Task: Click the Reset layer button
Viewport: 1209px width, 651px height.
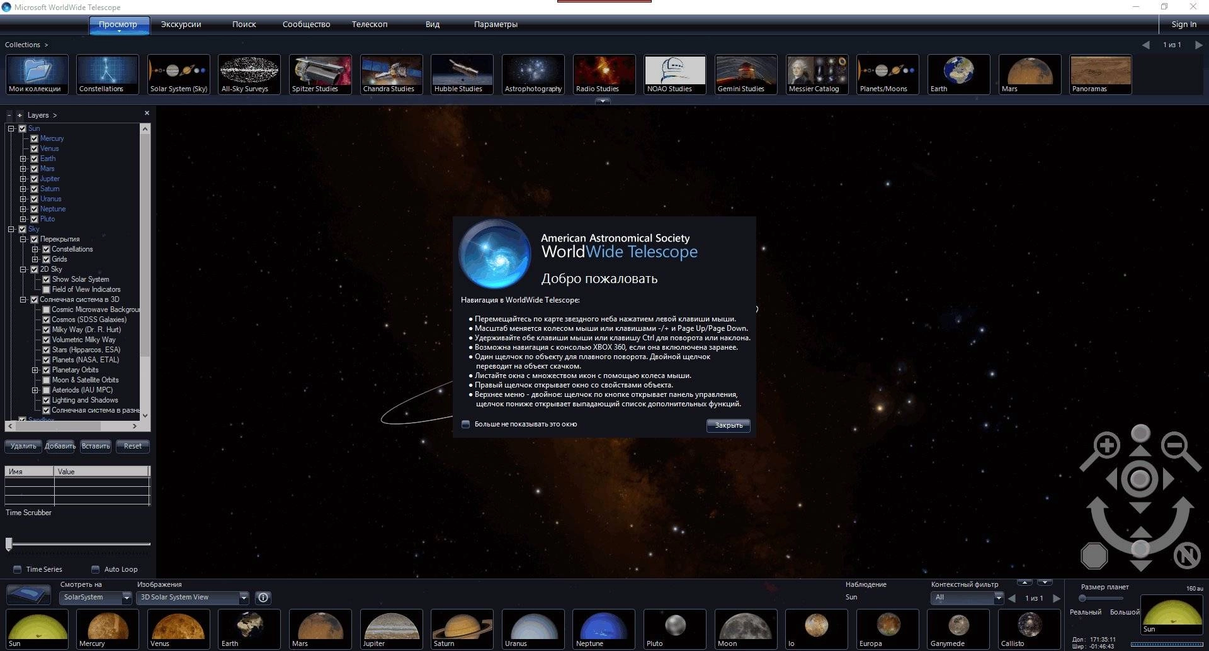Action: point(133,446)
